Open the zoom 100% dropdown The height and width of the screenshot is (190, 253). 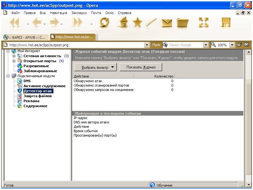point(232,45)
